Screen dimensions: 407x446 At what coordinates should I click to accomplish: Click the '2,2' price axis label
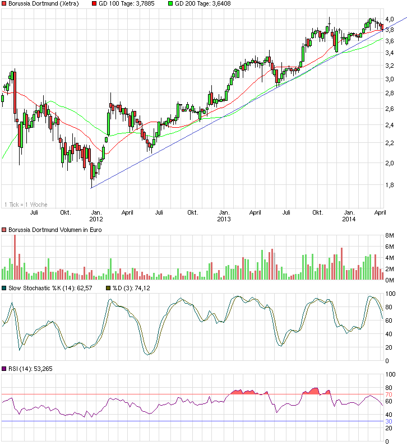click(x=390, y=143)
